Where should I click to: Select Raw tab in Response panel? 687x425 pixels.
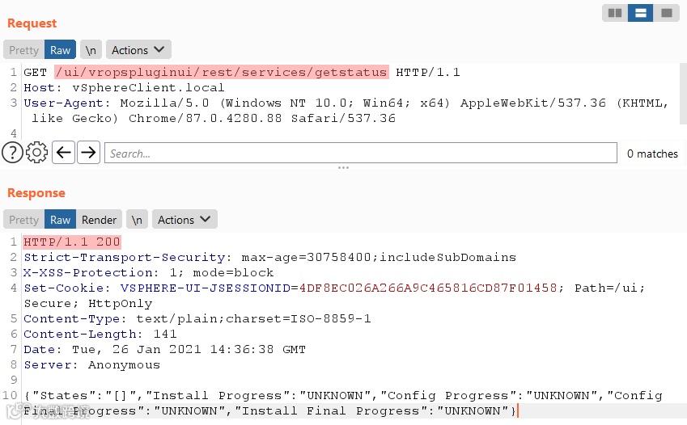pos(60,220)
